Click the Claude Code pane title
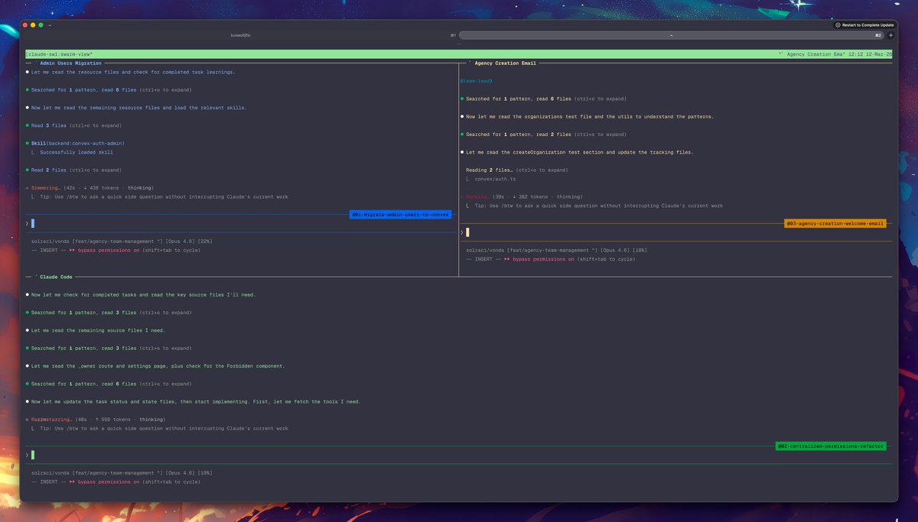918x522 pixels. [56, 277]
